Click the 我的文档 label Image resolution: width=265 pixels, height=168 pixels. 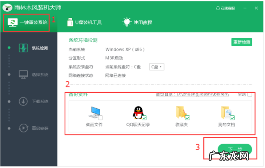(x=226, y=125)
